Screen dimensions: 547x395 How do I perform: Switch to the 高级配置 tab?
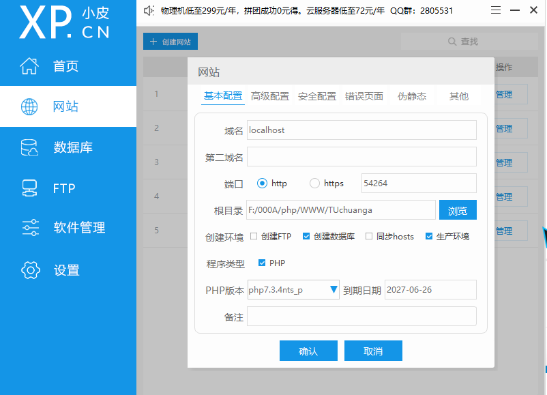tap(269, 96)
